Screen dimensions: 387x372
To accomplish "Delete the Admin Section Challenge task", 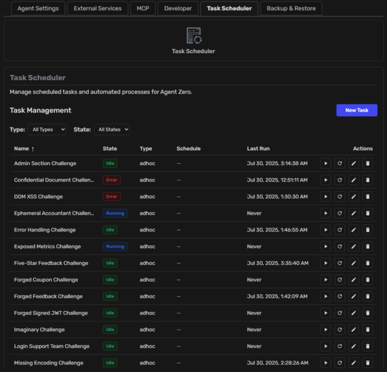I will pos(368,163).
